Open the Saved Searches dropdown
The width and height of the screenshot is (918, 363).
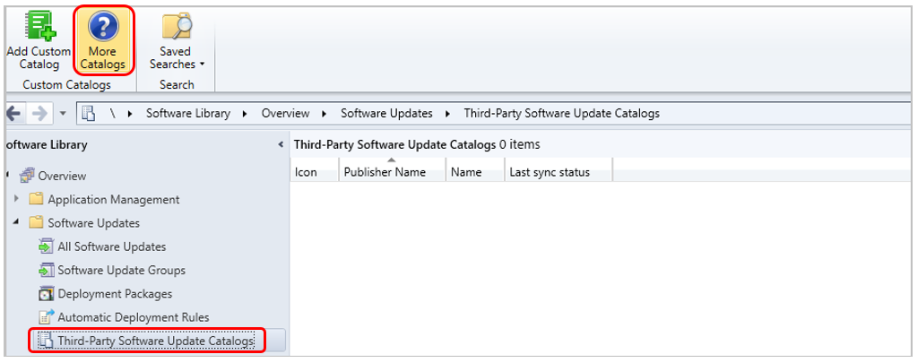point(177,42)
